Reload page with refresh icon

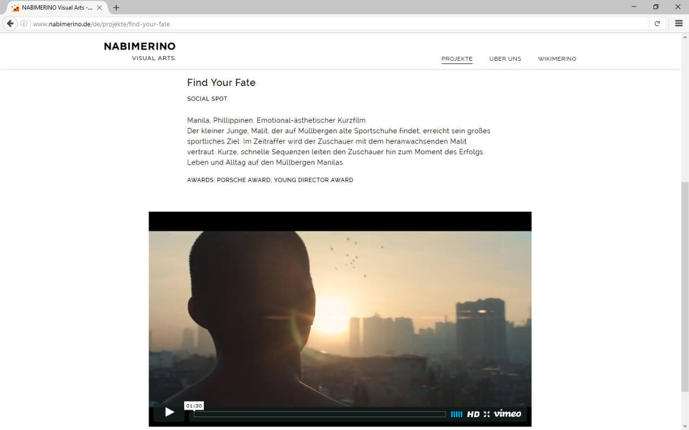[x=657, y=24]
